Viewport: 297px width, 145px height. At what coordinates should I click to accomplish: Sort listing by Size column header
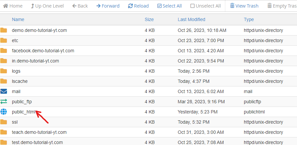tap(149, 19)
